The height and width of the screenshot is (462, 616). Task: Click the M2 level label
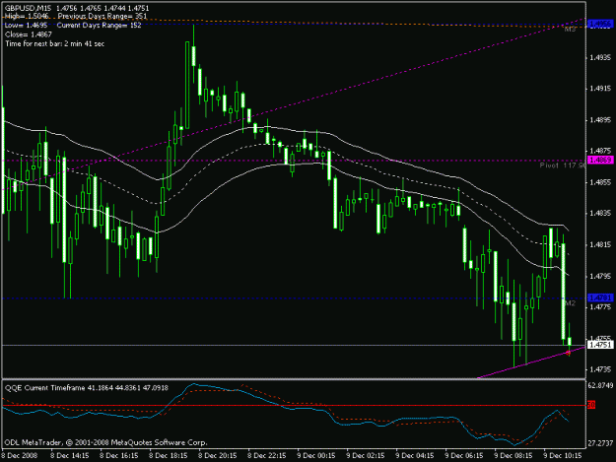(570, 303)
